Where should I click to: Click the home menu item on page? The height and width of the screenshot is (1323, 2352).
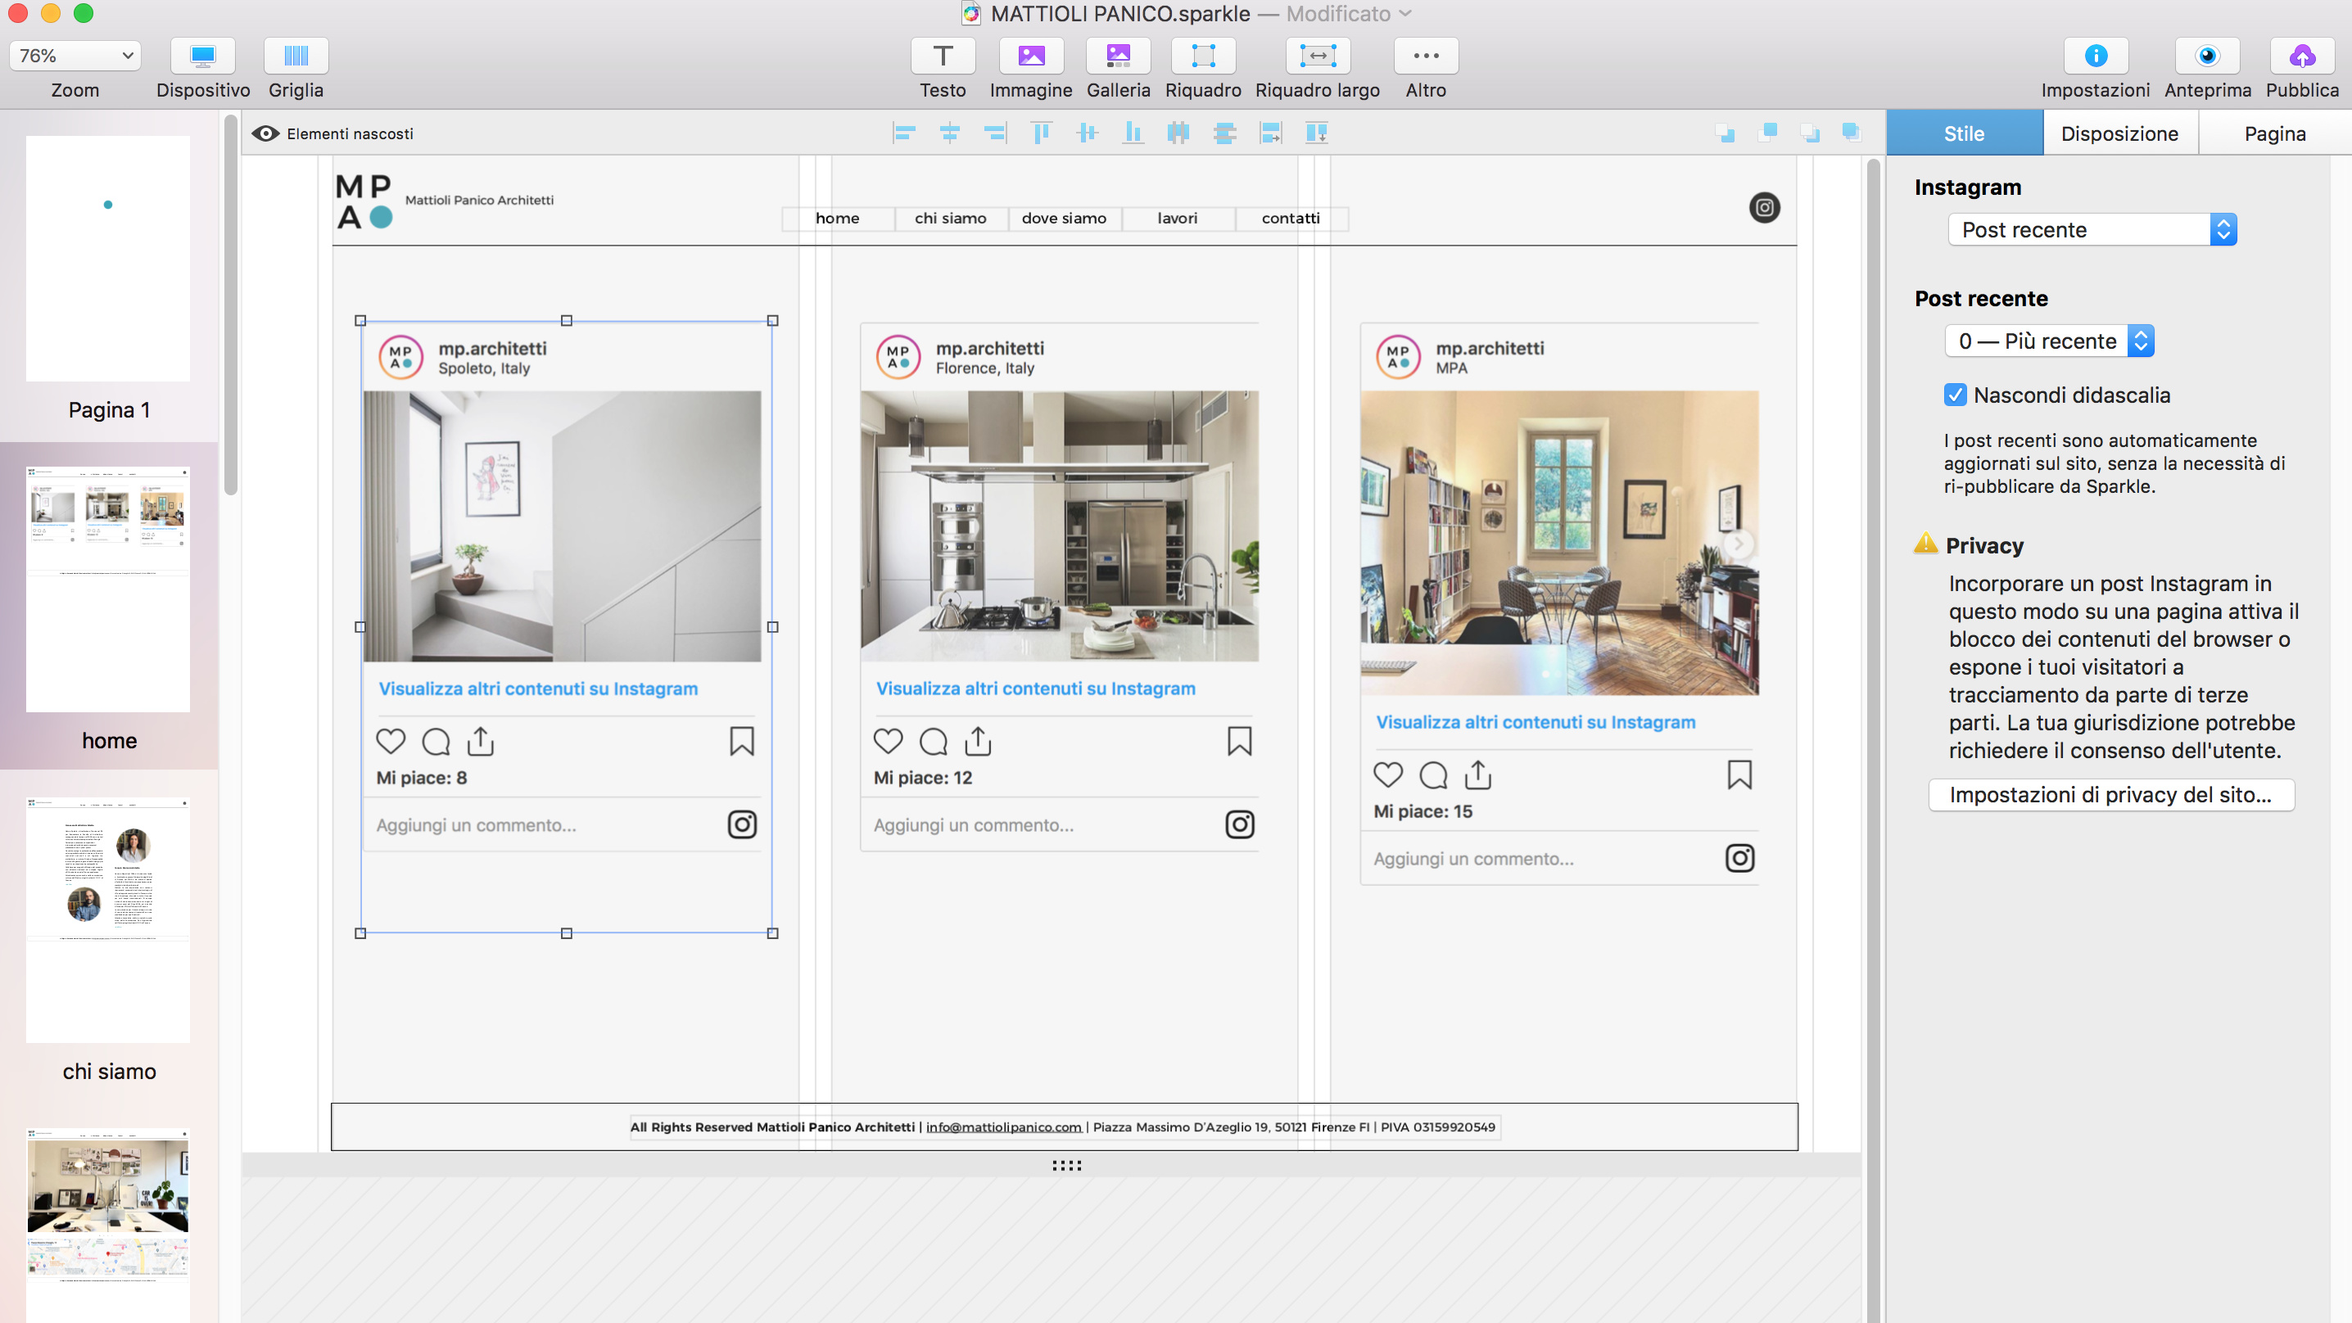[837, 219]
